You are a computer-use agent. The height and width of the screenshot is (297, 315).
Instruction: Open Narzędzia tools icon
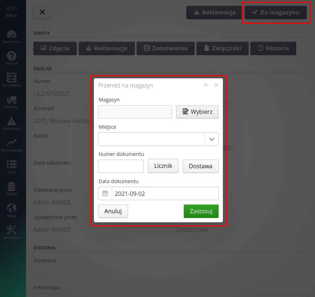click(12, 231)
